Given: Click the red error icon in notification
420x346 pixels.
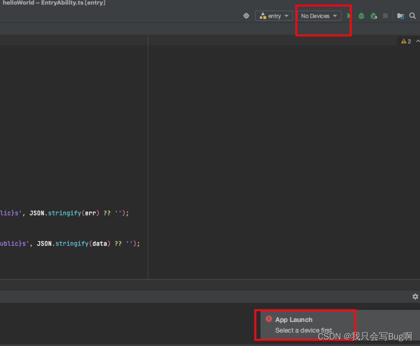Looking at the screenshot, I should click(268, 319).
